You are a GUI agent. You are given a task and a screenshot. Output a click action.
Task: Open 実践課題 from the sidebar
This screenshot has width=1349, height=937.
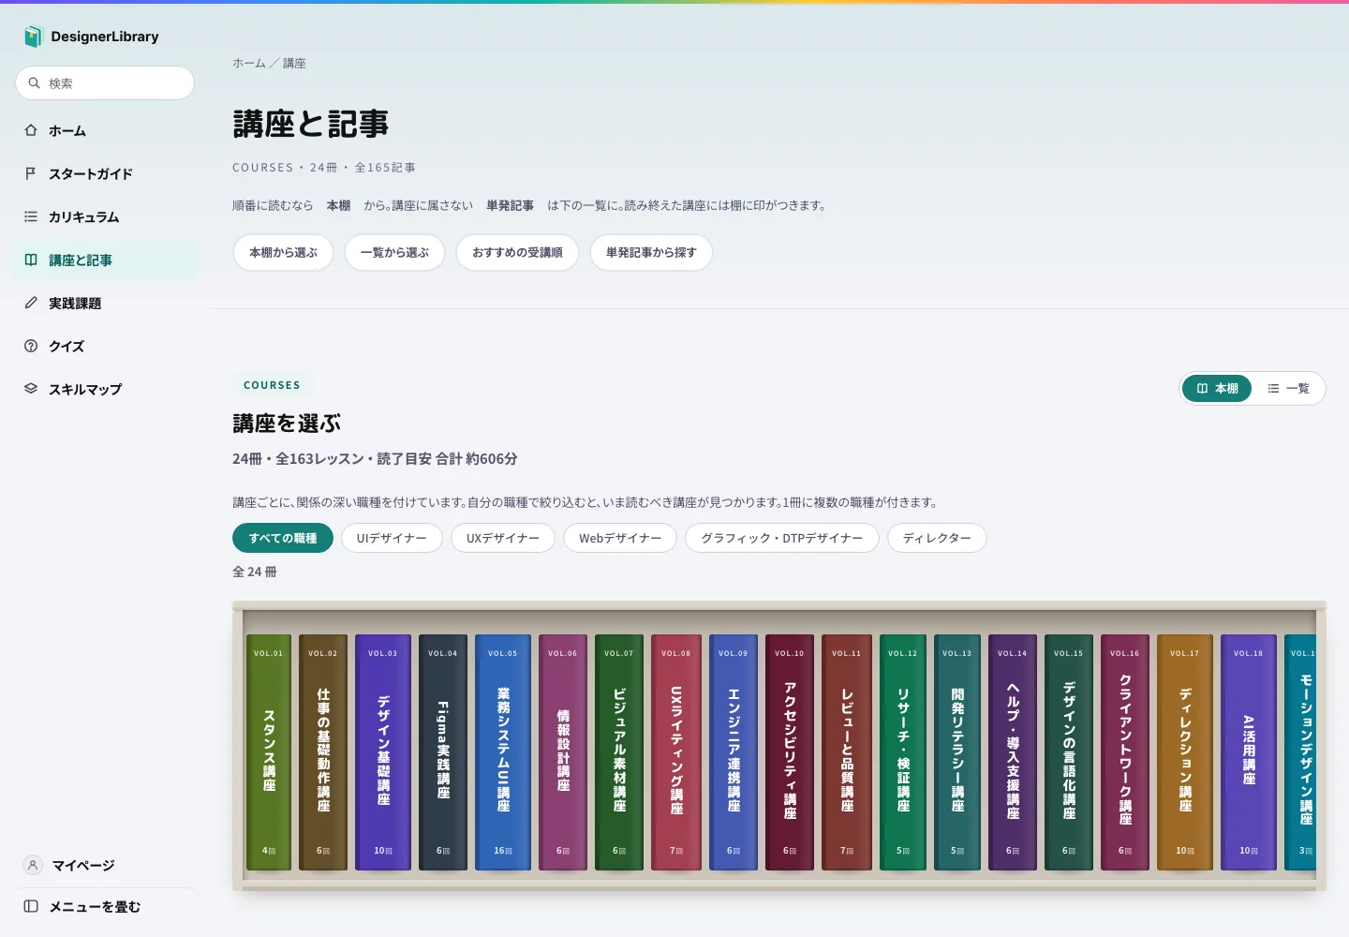click(105, 303)
